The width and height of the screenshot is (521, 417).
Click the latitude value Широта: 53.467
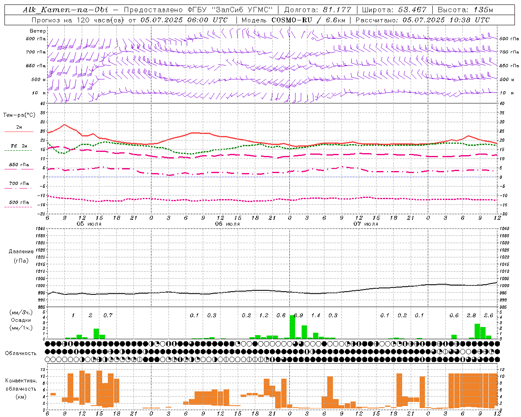tap(394, 10)
